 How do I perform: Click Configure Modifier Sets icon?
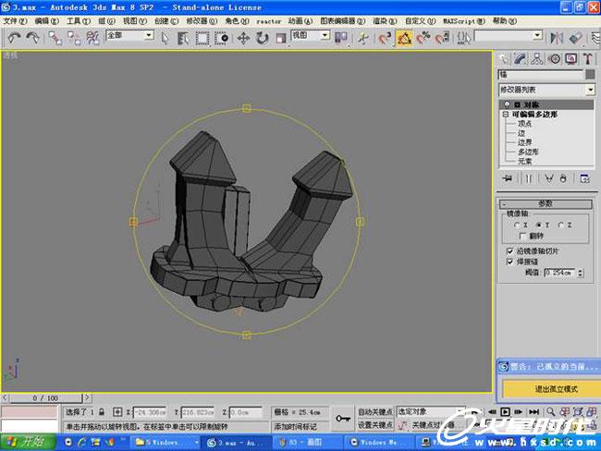coord(584,178)
